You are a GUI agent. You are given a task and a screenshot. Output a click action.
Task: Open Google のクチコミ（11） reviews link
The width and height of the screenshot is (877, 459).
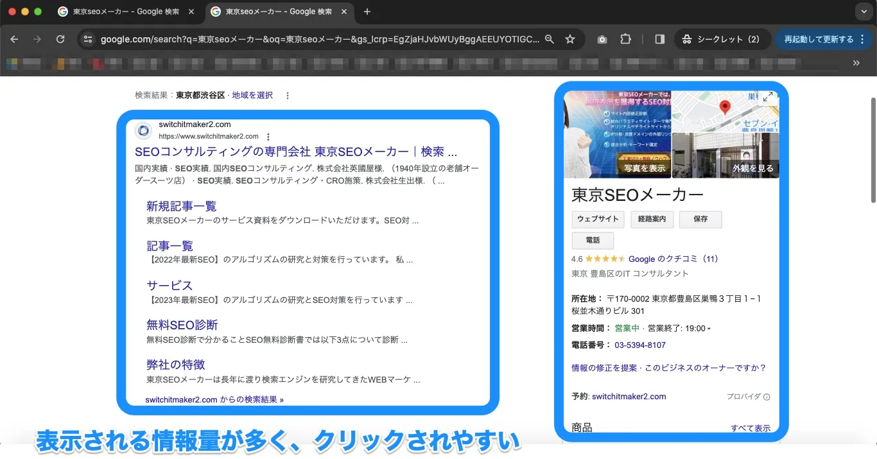(673, 259)
